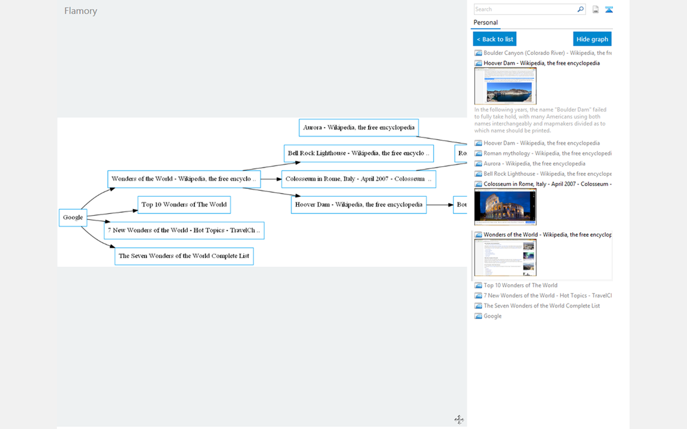Select the Google node in graph

point(73,217)
